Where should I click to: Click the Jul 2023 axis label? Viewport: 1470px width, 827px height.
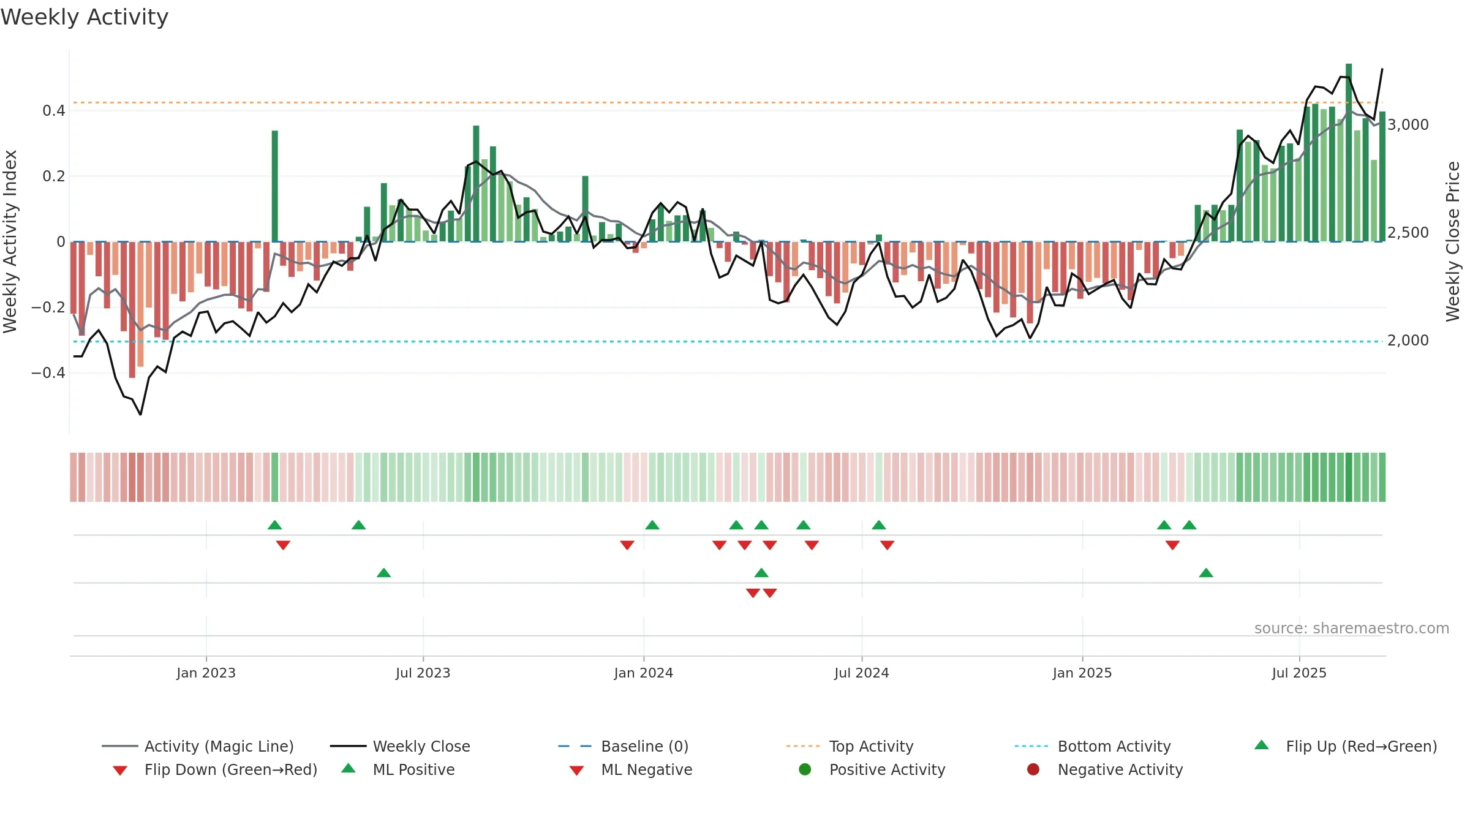tap(423, 673)
